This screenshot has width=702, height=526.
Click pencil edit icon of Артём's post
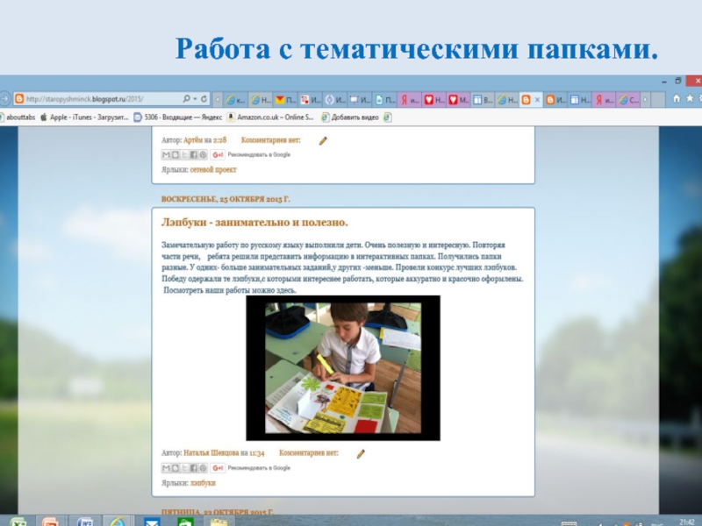coord(323,141)
